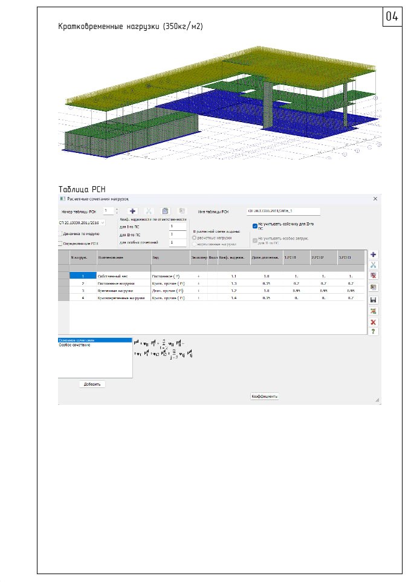Click the для II-го ПС coefficient field
Screen dimensions: 411x582
[178, 234]
